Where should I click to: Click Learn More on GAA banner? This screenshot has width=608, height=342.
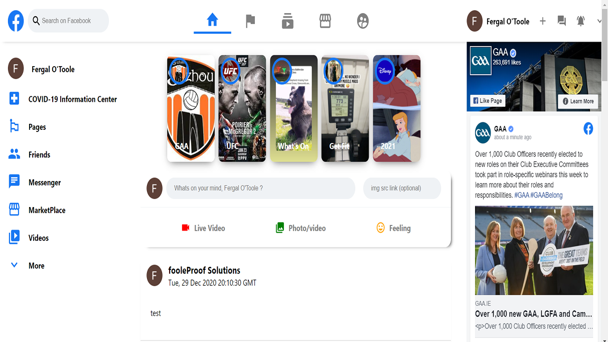[x=578, y=101]
